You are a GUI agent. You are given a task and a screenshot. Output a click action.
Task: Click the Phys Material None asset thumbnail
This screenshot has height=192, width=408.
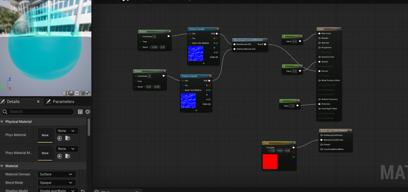[x=45, y=135]
